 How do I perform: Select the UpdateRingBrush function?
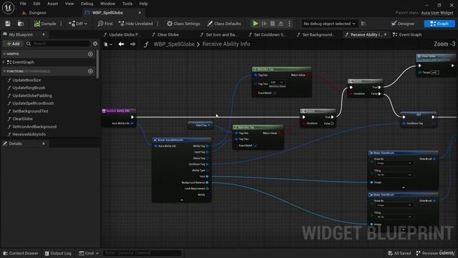click(x=29, y=87)
